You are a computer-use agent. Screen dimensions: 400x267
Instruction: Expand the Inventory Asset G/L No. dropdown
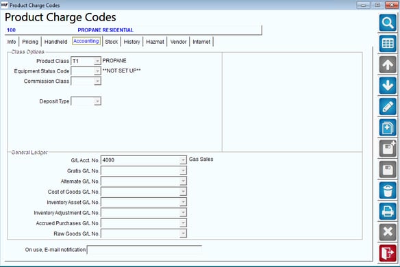tap(183, 202)
